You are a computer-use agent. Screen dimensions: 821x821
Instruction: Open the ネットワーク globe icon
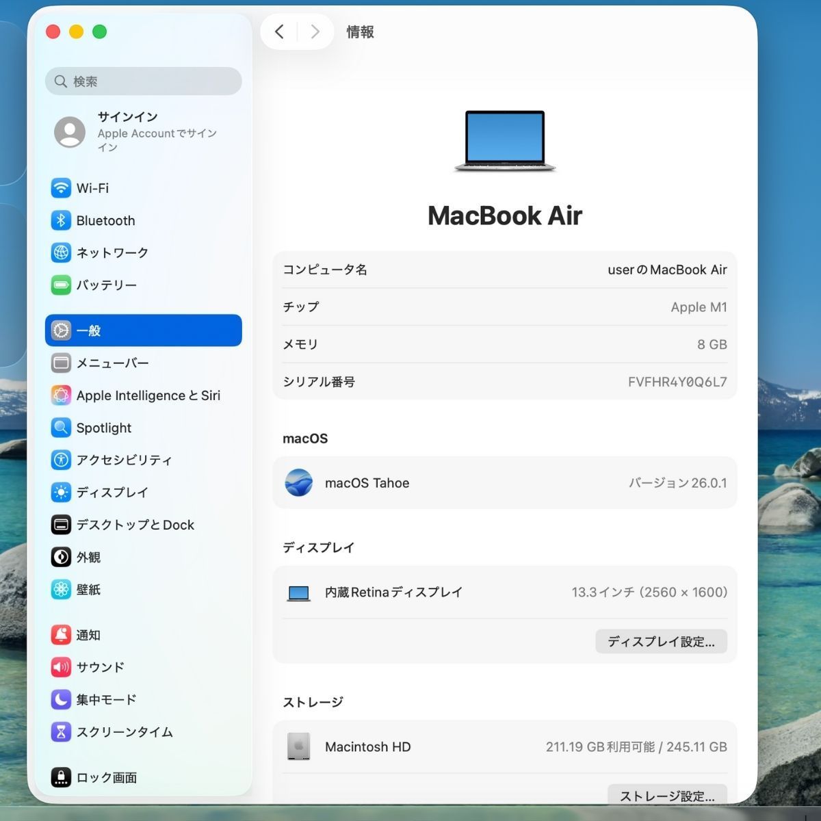[x=61, y=252]
